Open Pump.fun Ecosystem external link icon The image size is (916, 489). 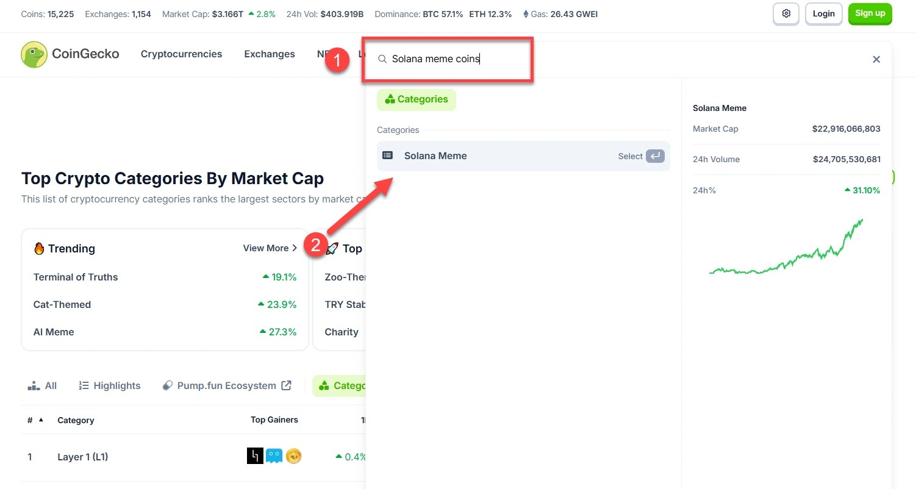coord(286,385)
